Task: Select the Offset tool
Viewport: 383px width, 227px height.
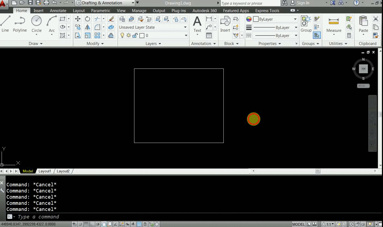Action: [x=111, y=35]
